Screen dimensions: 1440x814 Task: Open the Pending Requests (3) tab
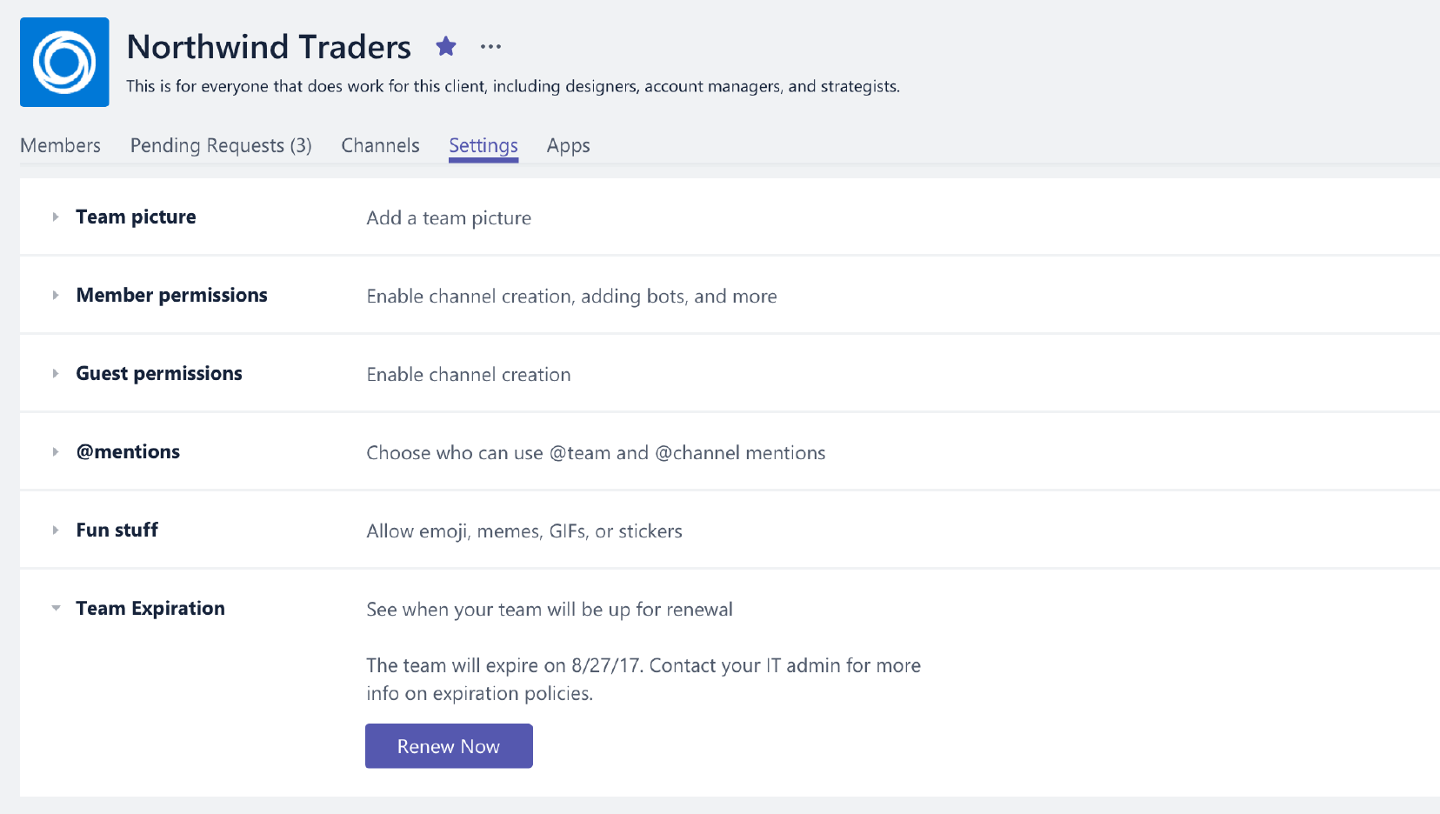coord(221,145)
